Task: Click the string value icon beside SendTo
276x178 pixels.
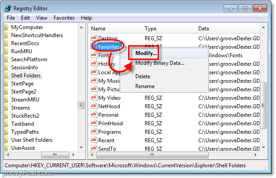Action: click(x=94, y=148)
